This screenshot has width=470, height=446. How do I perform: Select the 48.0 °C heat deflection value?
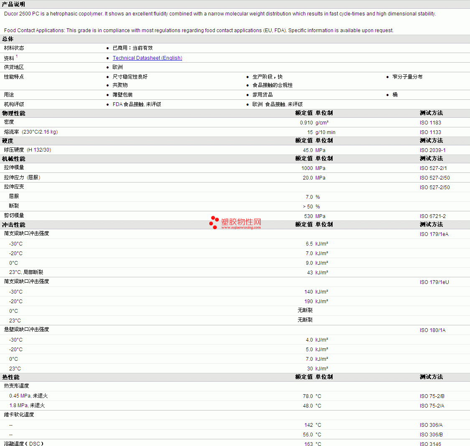(x=312, y=405)
